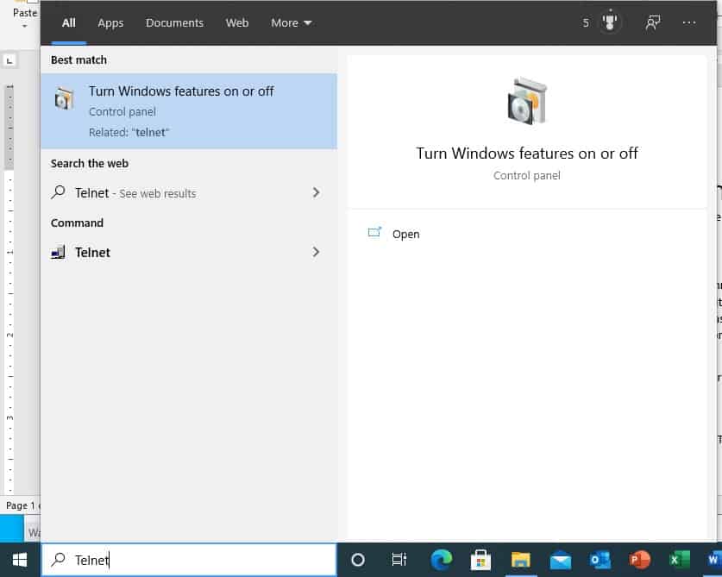Open PowerPoint from the taskbar
The image size is (722, 577).
tap(639, 560)
